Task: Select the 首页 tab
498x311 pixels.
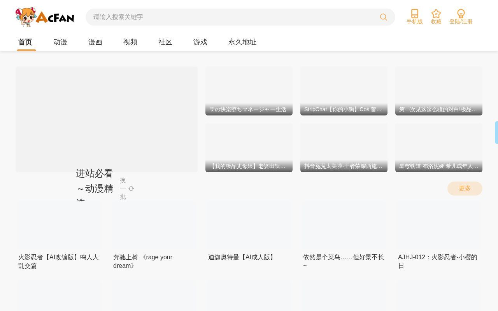Action: (25, 42)
